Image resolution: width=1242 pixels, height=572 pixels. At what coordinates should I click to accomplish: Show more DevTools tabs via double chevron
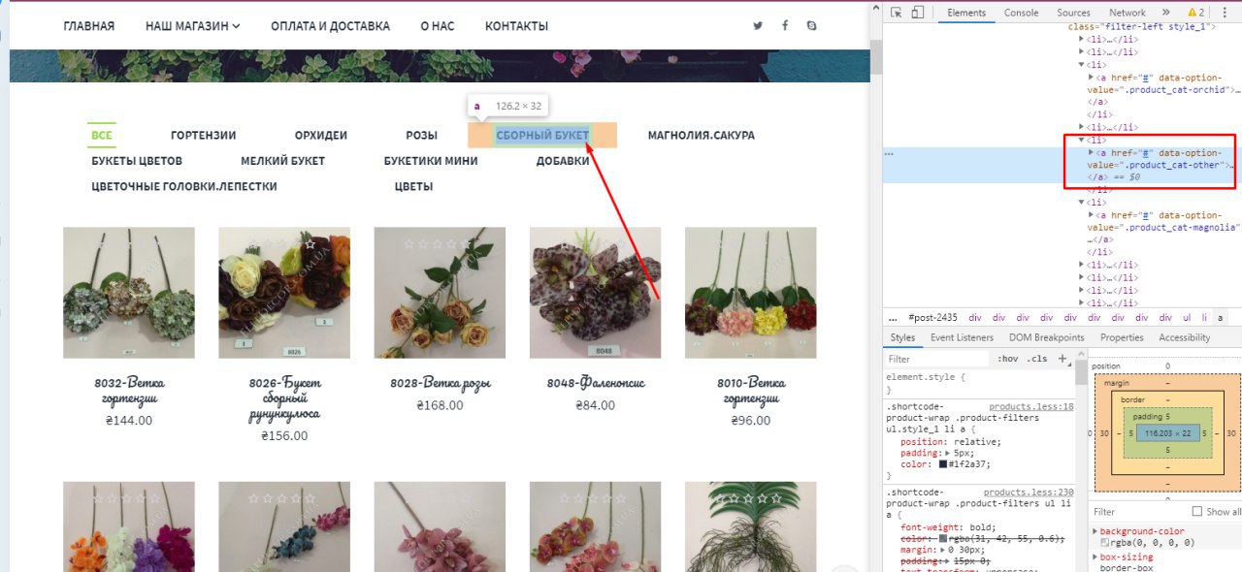tap(1166, 13)
